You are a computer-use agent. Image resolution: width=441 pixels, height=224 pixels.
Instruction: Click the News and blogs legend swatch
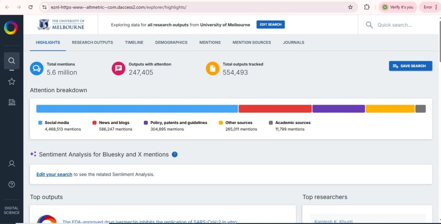(94, 123)
